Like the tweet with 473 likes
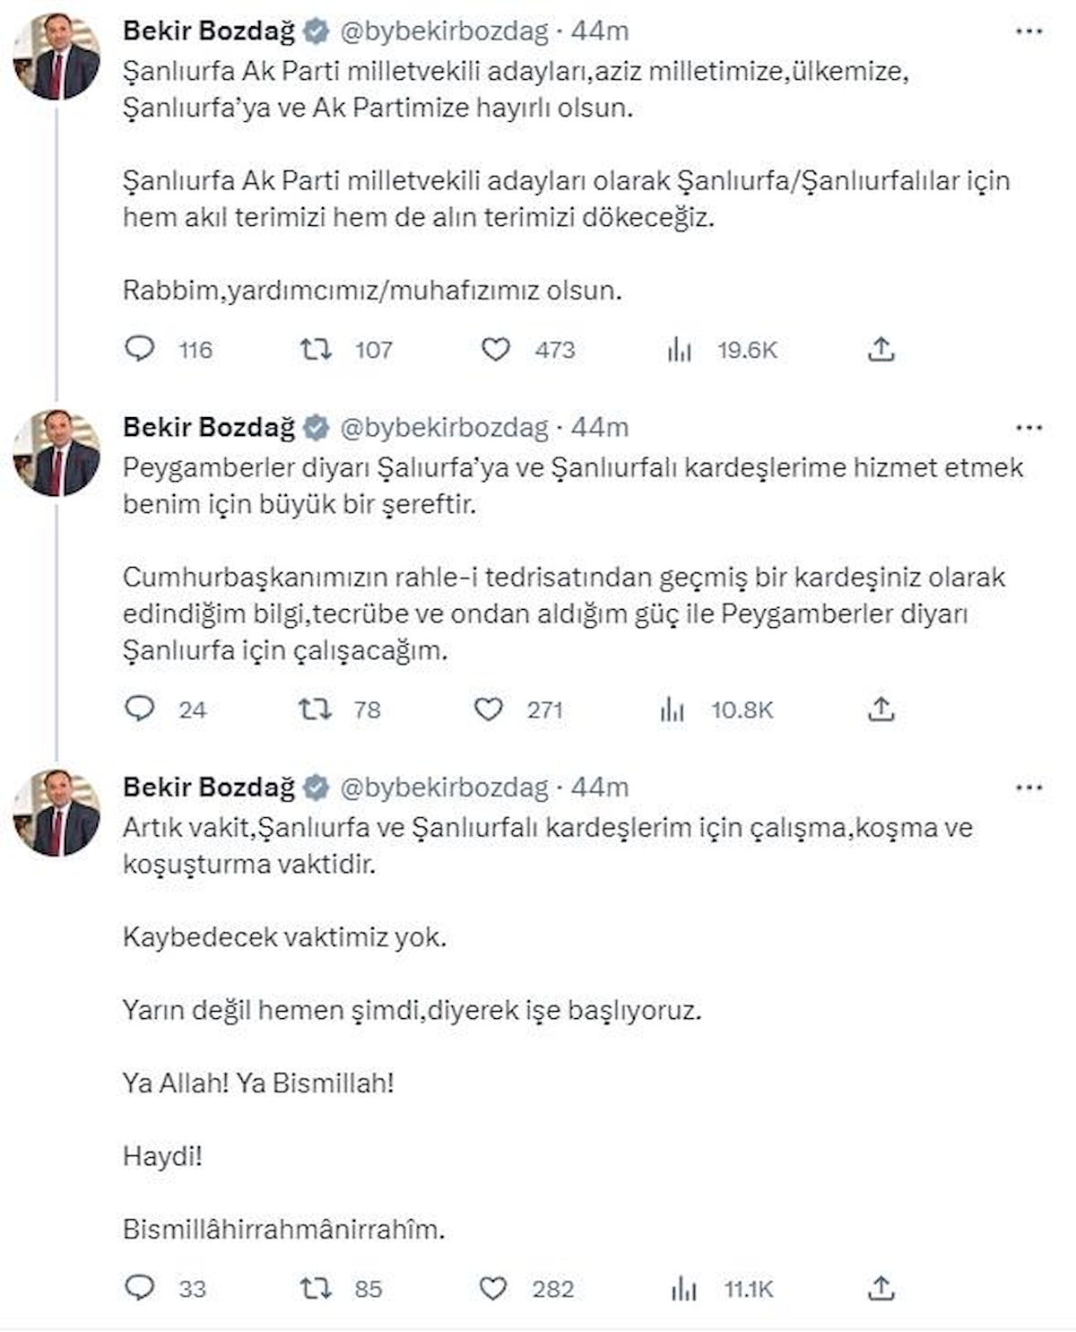 click(x=496, y=349)
